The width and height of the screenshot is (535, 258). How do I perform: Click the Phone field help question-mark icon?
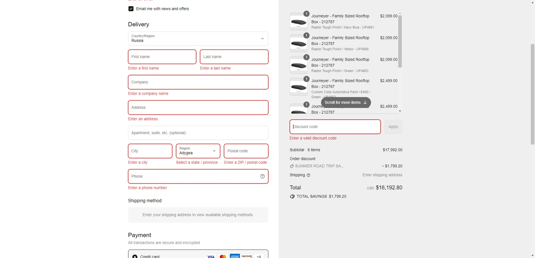[263, 176]
